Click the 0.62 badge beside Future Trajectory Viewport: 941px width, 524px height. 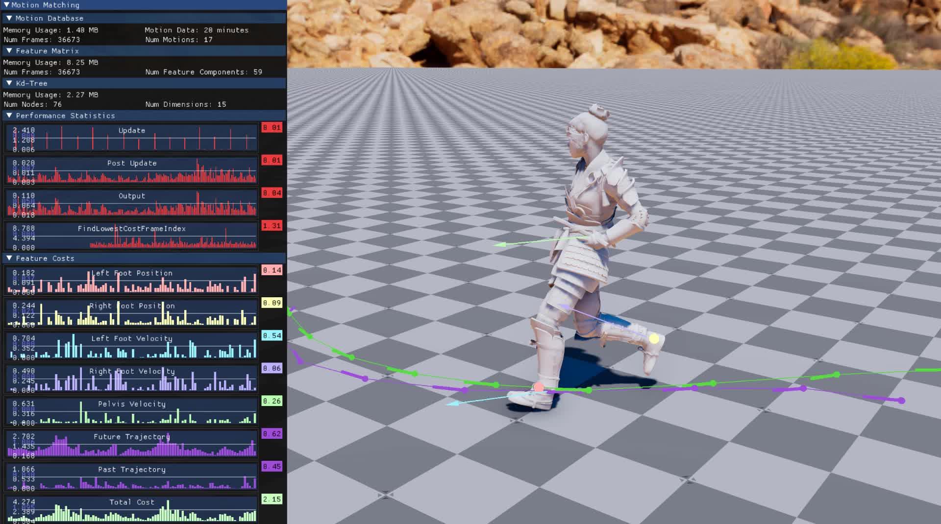[272, 434]
